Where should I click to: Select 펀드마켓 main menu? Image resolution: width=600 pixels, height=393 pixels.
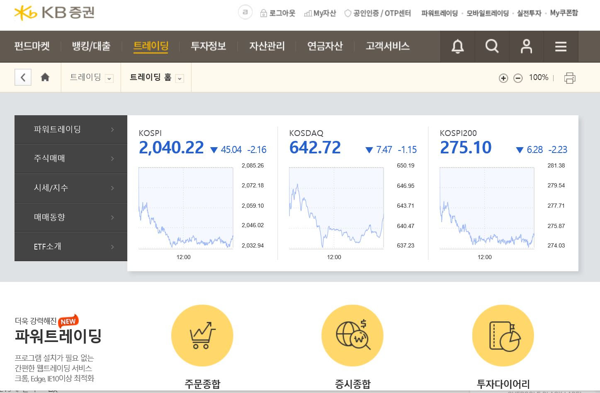[x=32, y=46]
